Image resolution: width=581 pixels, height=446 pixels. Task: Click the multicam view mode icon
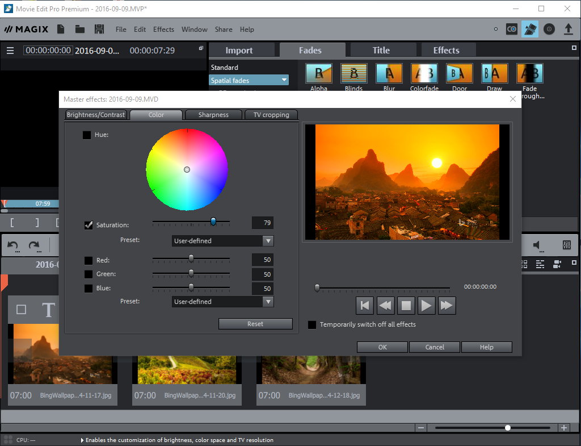pyautogui.click(x=557, y=264)
